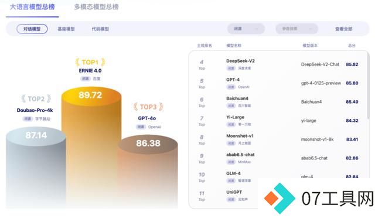The image size is (375, 218).
Task: Click the 82.86 total score
Action: click(352, 158)
